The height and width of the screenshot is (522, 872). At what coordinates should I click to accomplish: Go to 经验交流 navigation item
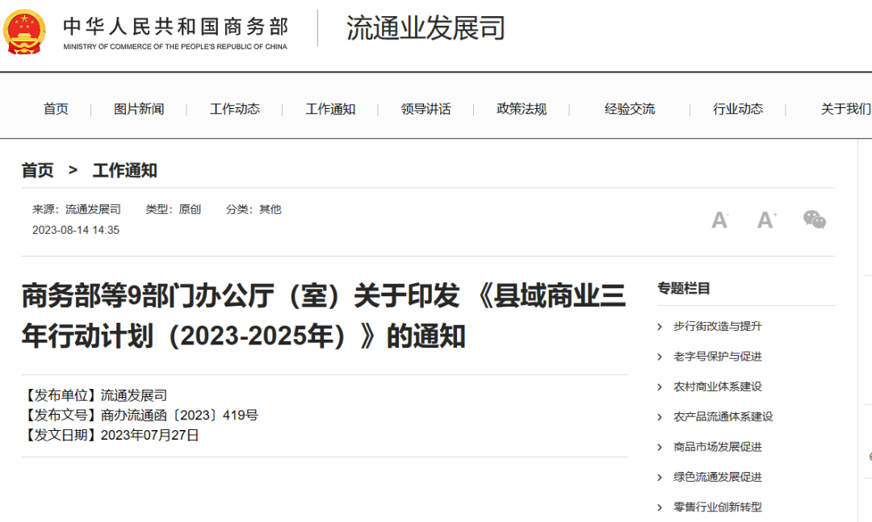pyautogui.click(x=630, y=109)
